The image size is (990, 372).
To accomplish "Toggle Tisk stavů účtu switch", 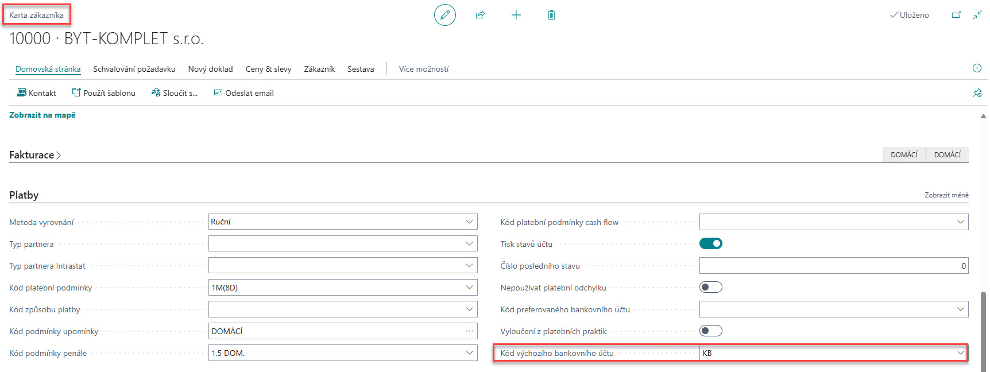I will pyautogui.click(x=710, y=243).
